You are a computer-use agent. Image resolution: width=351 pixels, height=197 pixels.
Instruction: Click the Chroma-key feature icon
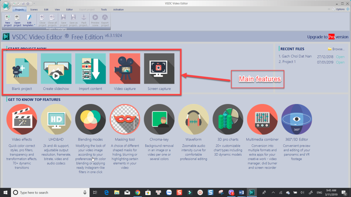pyautogui.click(x=159, y=119)
